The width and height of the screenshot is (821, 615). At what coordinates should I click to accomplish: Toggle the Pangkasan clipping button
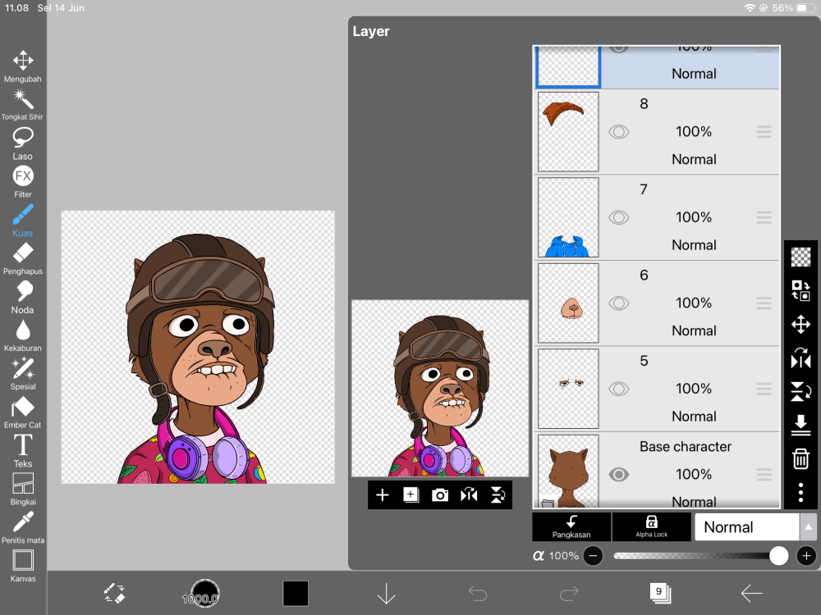[x=571, y=526]
